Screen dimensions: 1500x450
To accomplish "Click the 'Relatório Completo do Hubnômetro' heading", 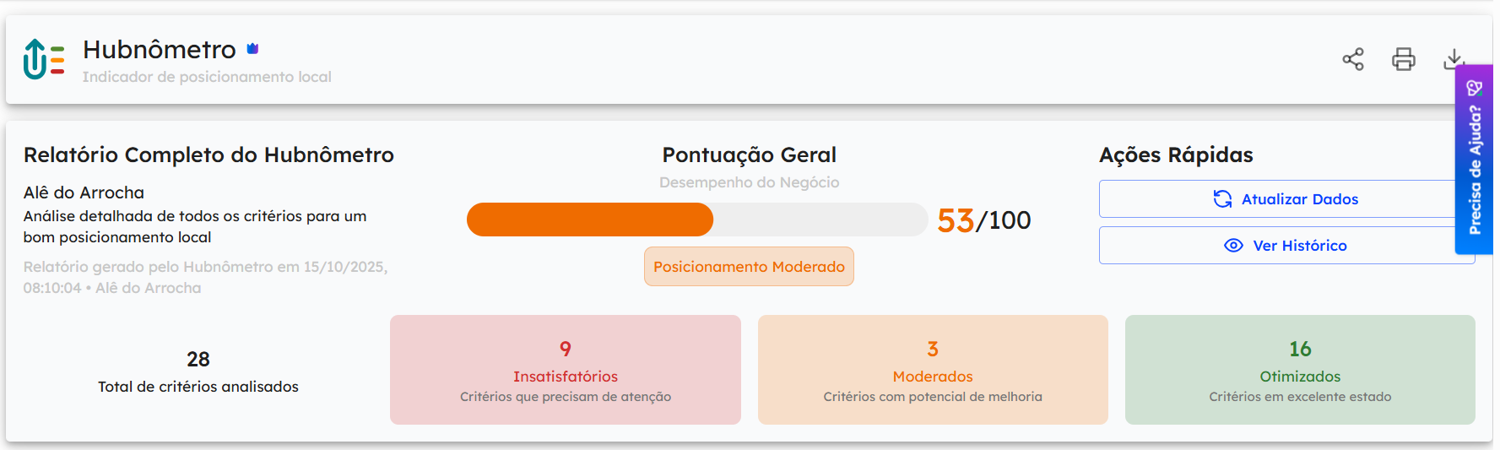I will point(208,155).
